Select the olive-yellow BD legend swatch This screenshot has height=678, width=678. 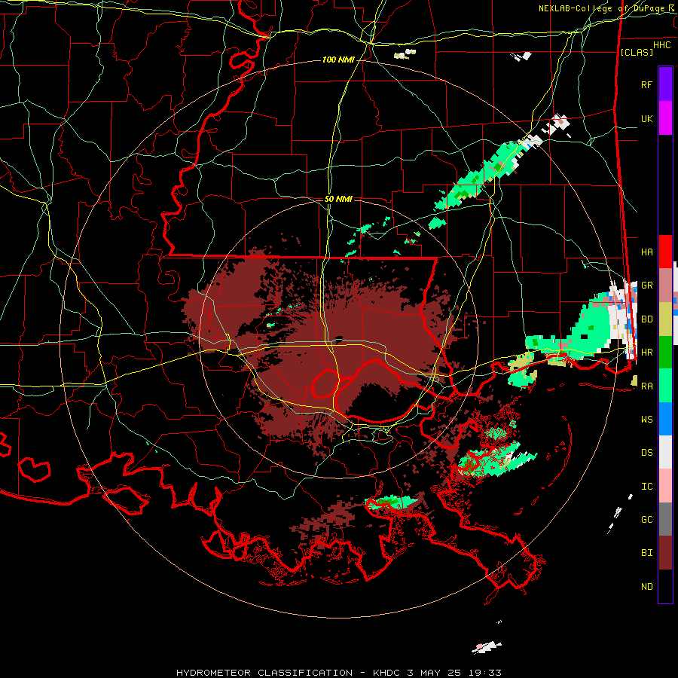(x=665, y=319)
